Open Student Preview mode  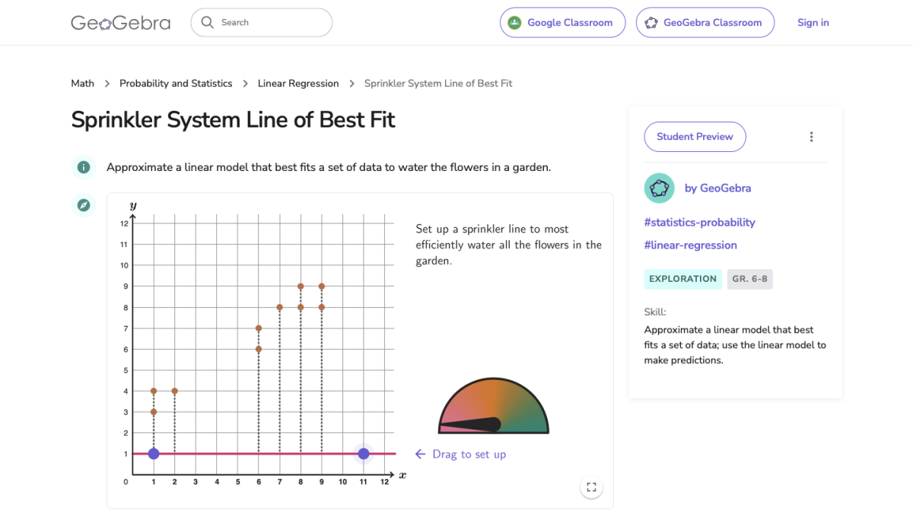point(695,136)
